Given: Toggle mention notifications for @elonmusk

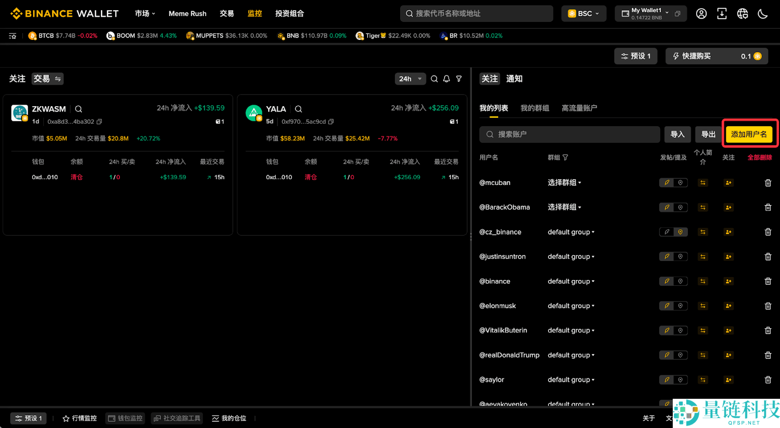Looking at the screenshot, I should coord(681,306).
